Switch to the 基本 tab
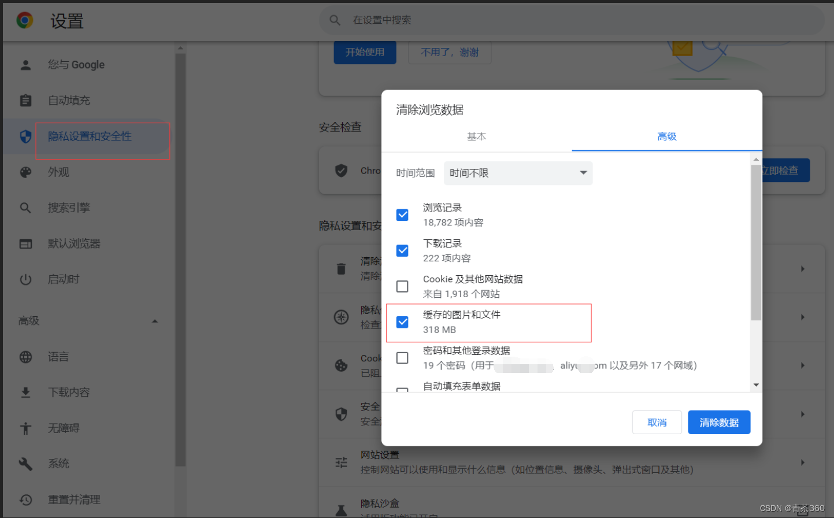The height and width of the screenshot is (518, 834). (477, 137)
